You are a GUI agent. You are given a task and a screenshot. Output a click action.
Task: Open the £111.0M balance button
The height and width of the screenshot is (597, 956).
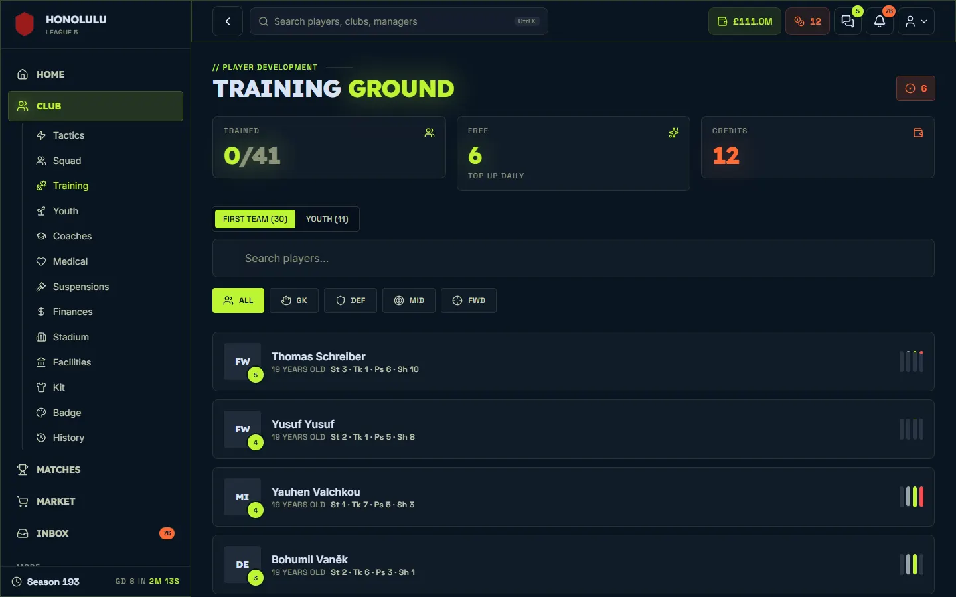point(745,21)
